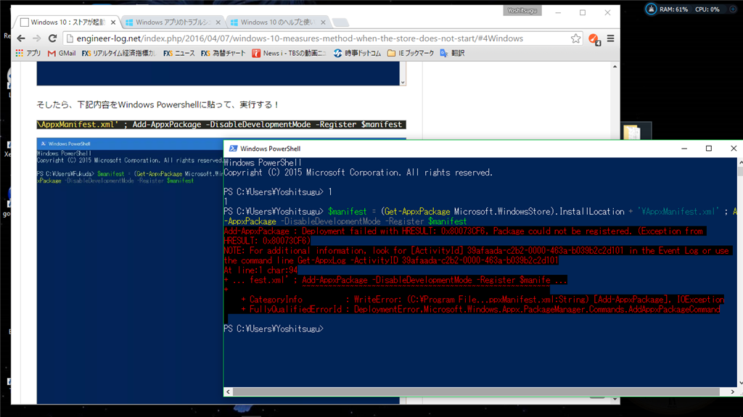Click the round memory cleaner icon beside RAM

coord(651,9)
